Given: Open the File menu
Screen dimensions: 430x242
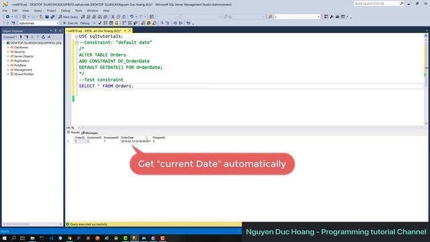Looking at the screenshot, I should pos(5,11).
